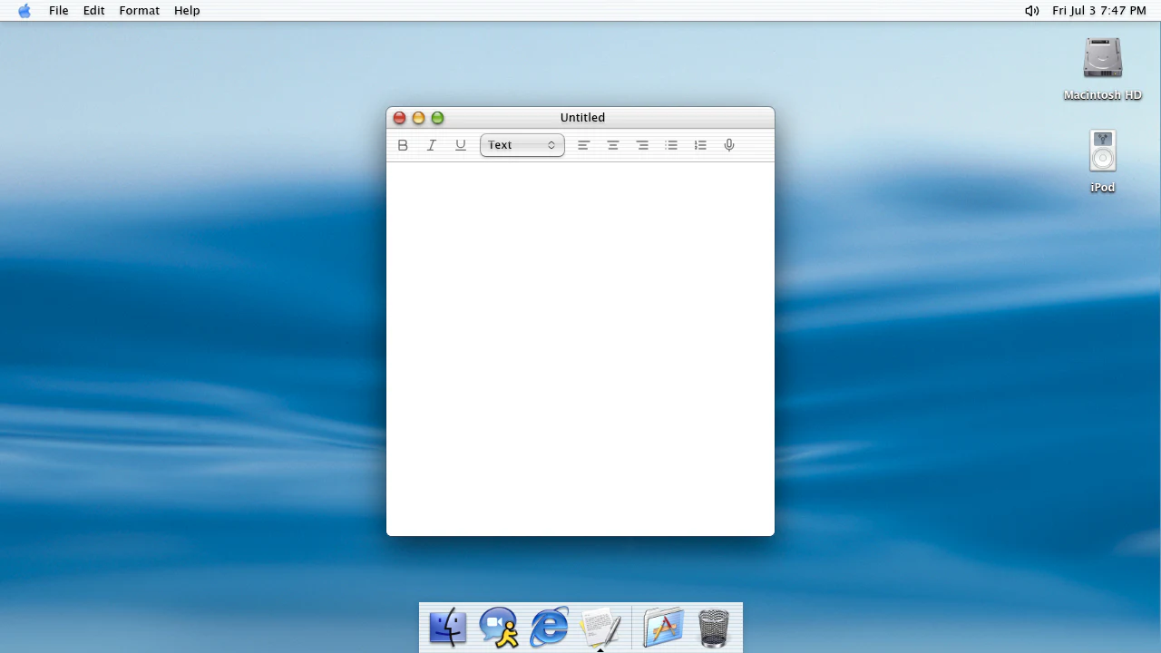
Task: Align text to the left
Action: (584, 145)
